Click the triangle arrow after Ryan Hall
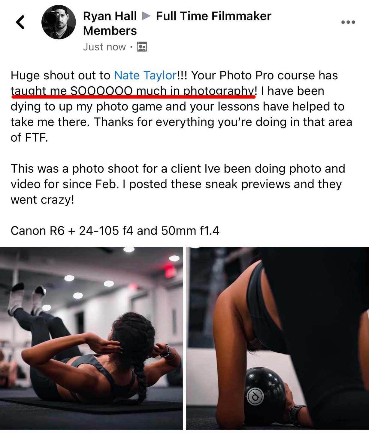 (x=146, y=16)
